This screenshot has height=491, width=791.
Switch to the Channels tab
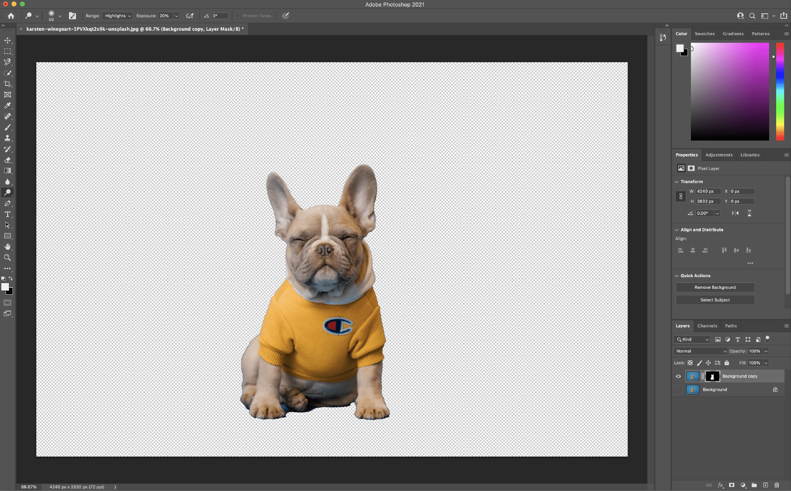[707, 325]
